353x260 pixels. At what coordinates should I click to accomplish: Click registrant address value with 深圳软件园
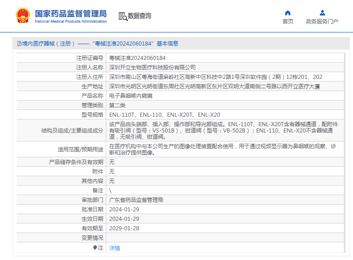pyautogui.click(x=216, y=77)
